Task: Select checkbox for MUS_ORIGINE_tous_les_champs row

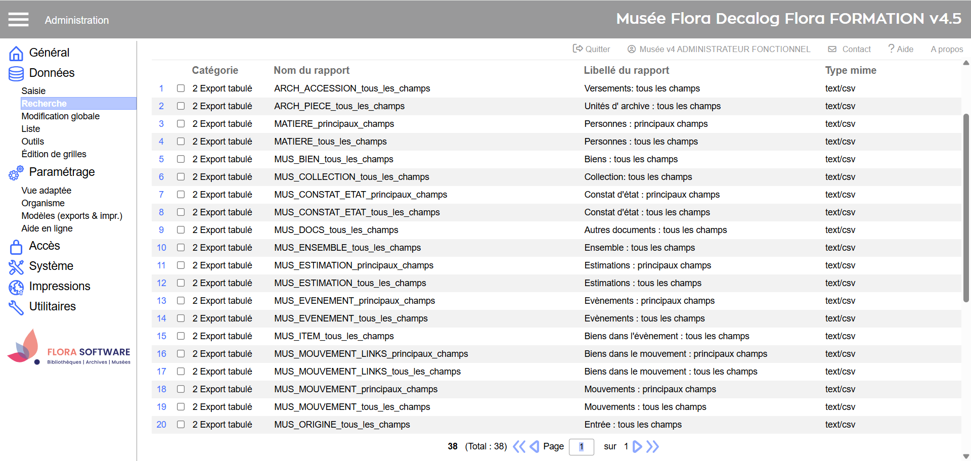Action: coord(181,425)
